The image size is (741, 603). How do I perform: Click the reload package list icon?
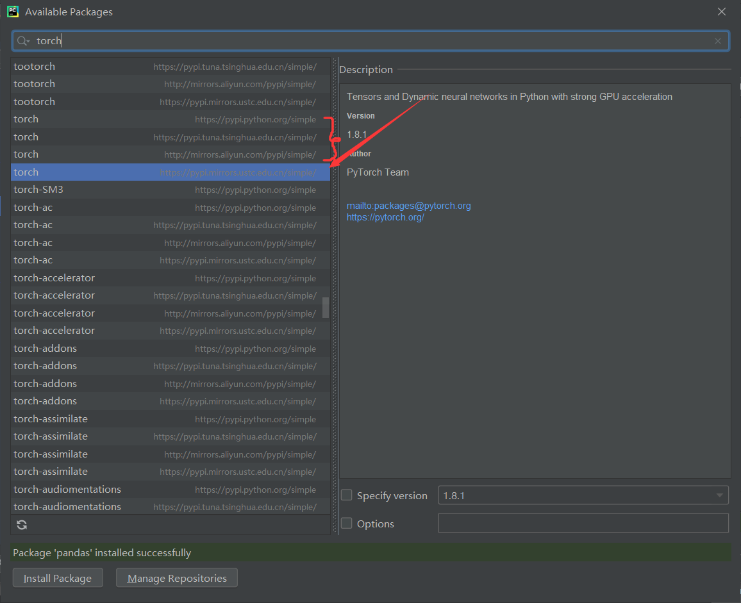[x=22, y=525]
